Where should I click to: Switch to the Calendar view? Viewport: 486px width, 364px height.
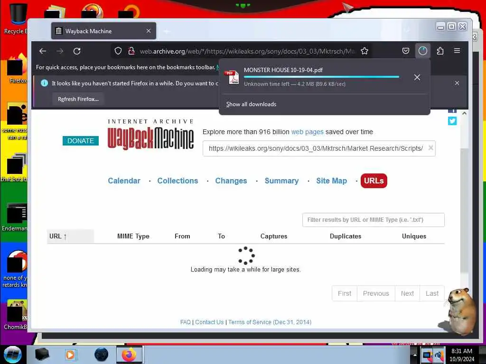click(x=124, y=181)
